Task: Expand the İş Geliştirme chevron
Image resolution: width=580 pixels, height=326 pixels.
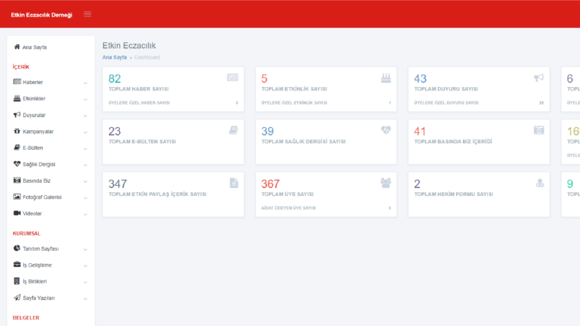Action: coord(86,266)
